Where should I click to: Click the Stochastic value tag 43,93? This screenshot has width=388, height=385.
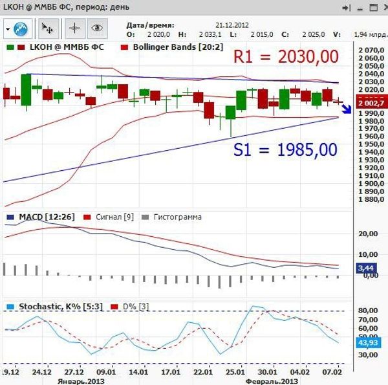(368, 343)
